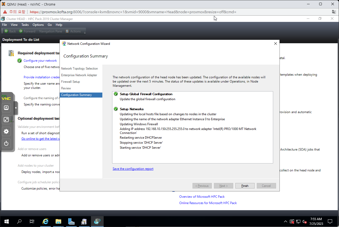
Task: Open the Options menu
Action: pyautogui.click(x=38, y=25)
